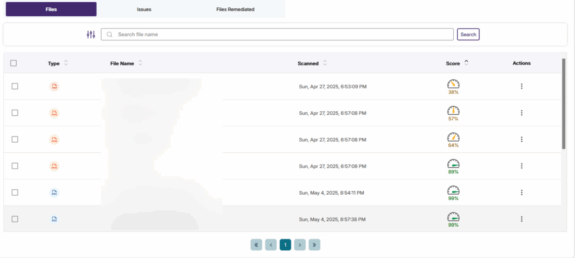Viewport: 575px width, 258px height.
Task: Sort the table by Scanned column
Action: pyautogui.click(x=325, y=63)
